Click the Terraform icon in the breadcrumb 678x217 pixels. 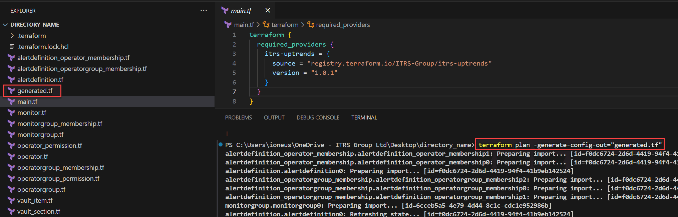tap(228, 25)
